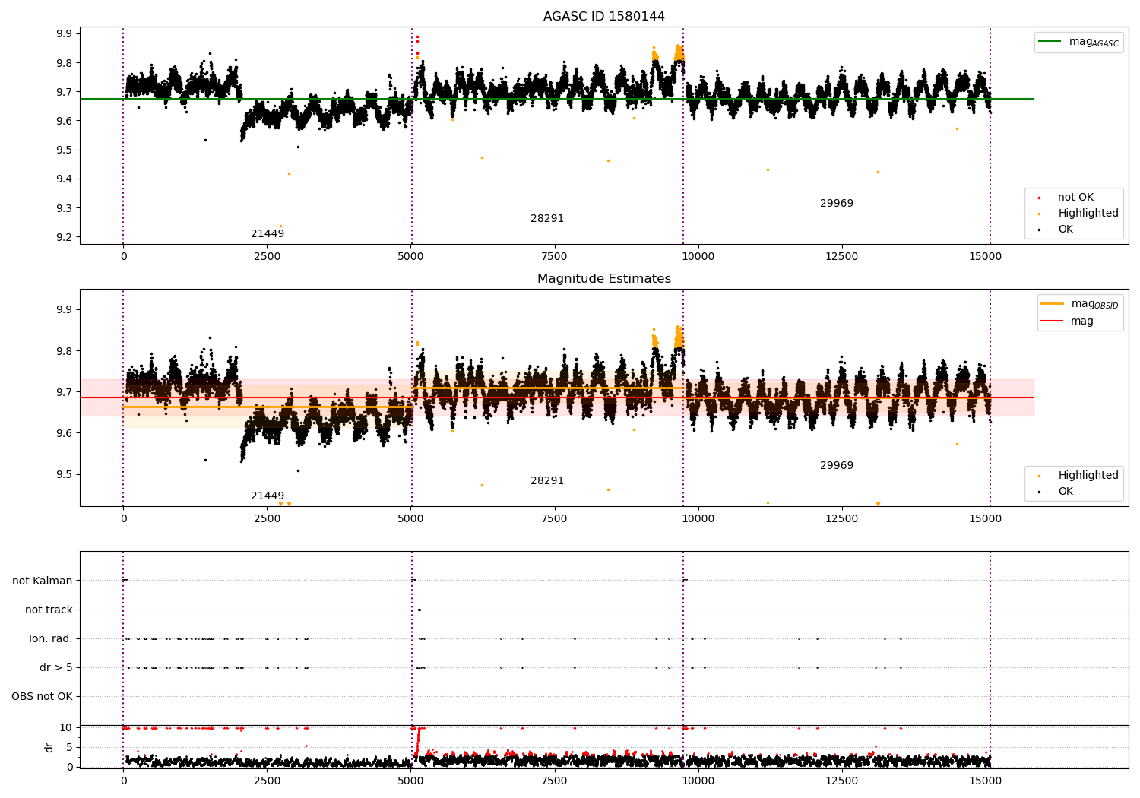1140x798 pixels.
Task: Click the 9.3 y-axis tick label
Action: point(65,208)
